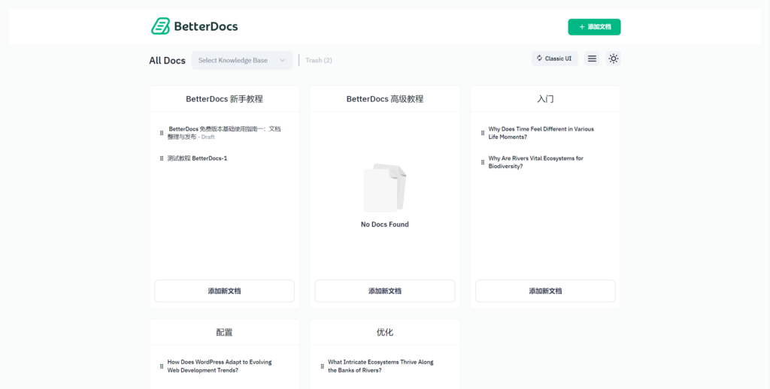Click 添加新文档 under BetterDocs 高级教程
This screenshot has width=770, height=389.
(x=385, y=291)
